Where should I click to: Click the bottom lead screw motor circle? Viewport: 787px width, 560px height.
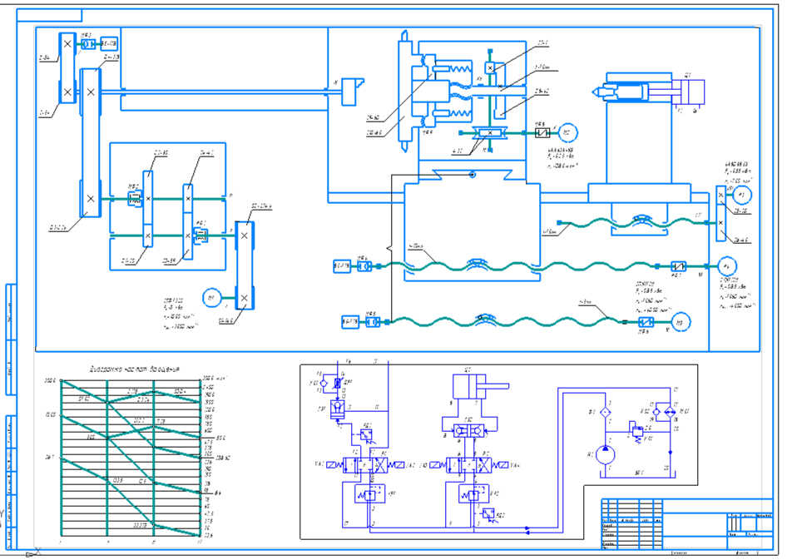pos(681,323)
